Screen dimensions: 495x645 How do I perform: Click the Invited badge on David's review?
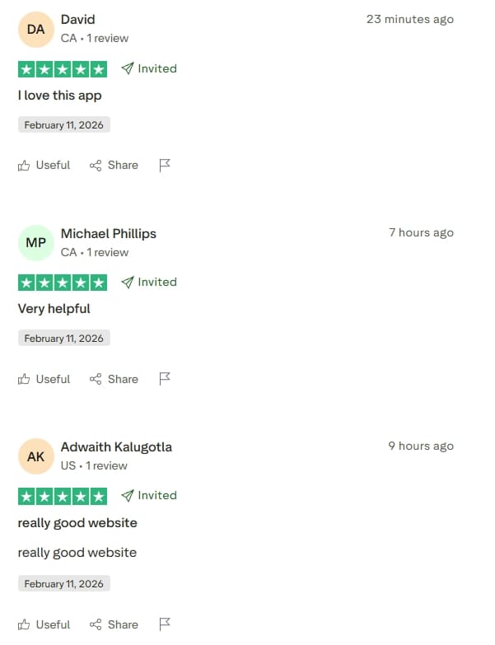(149, 68)
